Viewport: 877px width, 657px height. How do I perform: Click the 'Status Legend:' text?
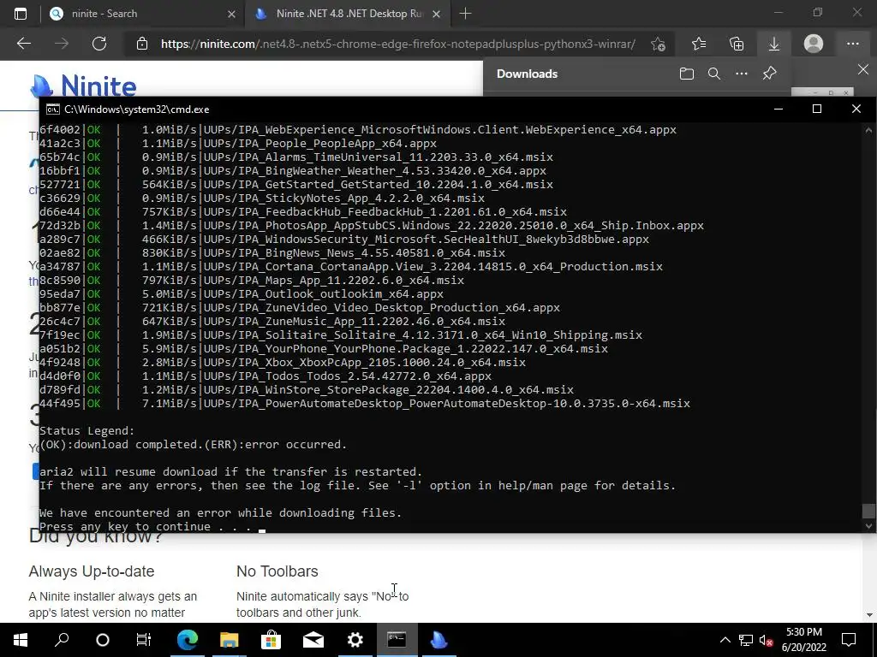pos(87,431)
